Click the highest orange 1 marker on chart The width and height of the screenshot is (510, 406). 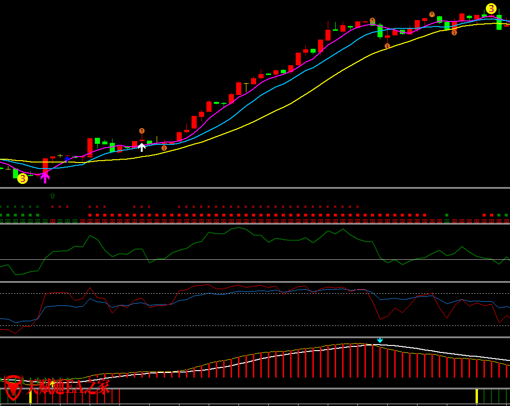pos(432,14)
